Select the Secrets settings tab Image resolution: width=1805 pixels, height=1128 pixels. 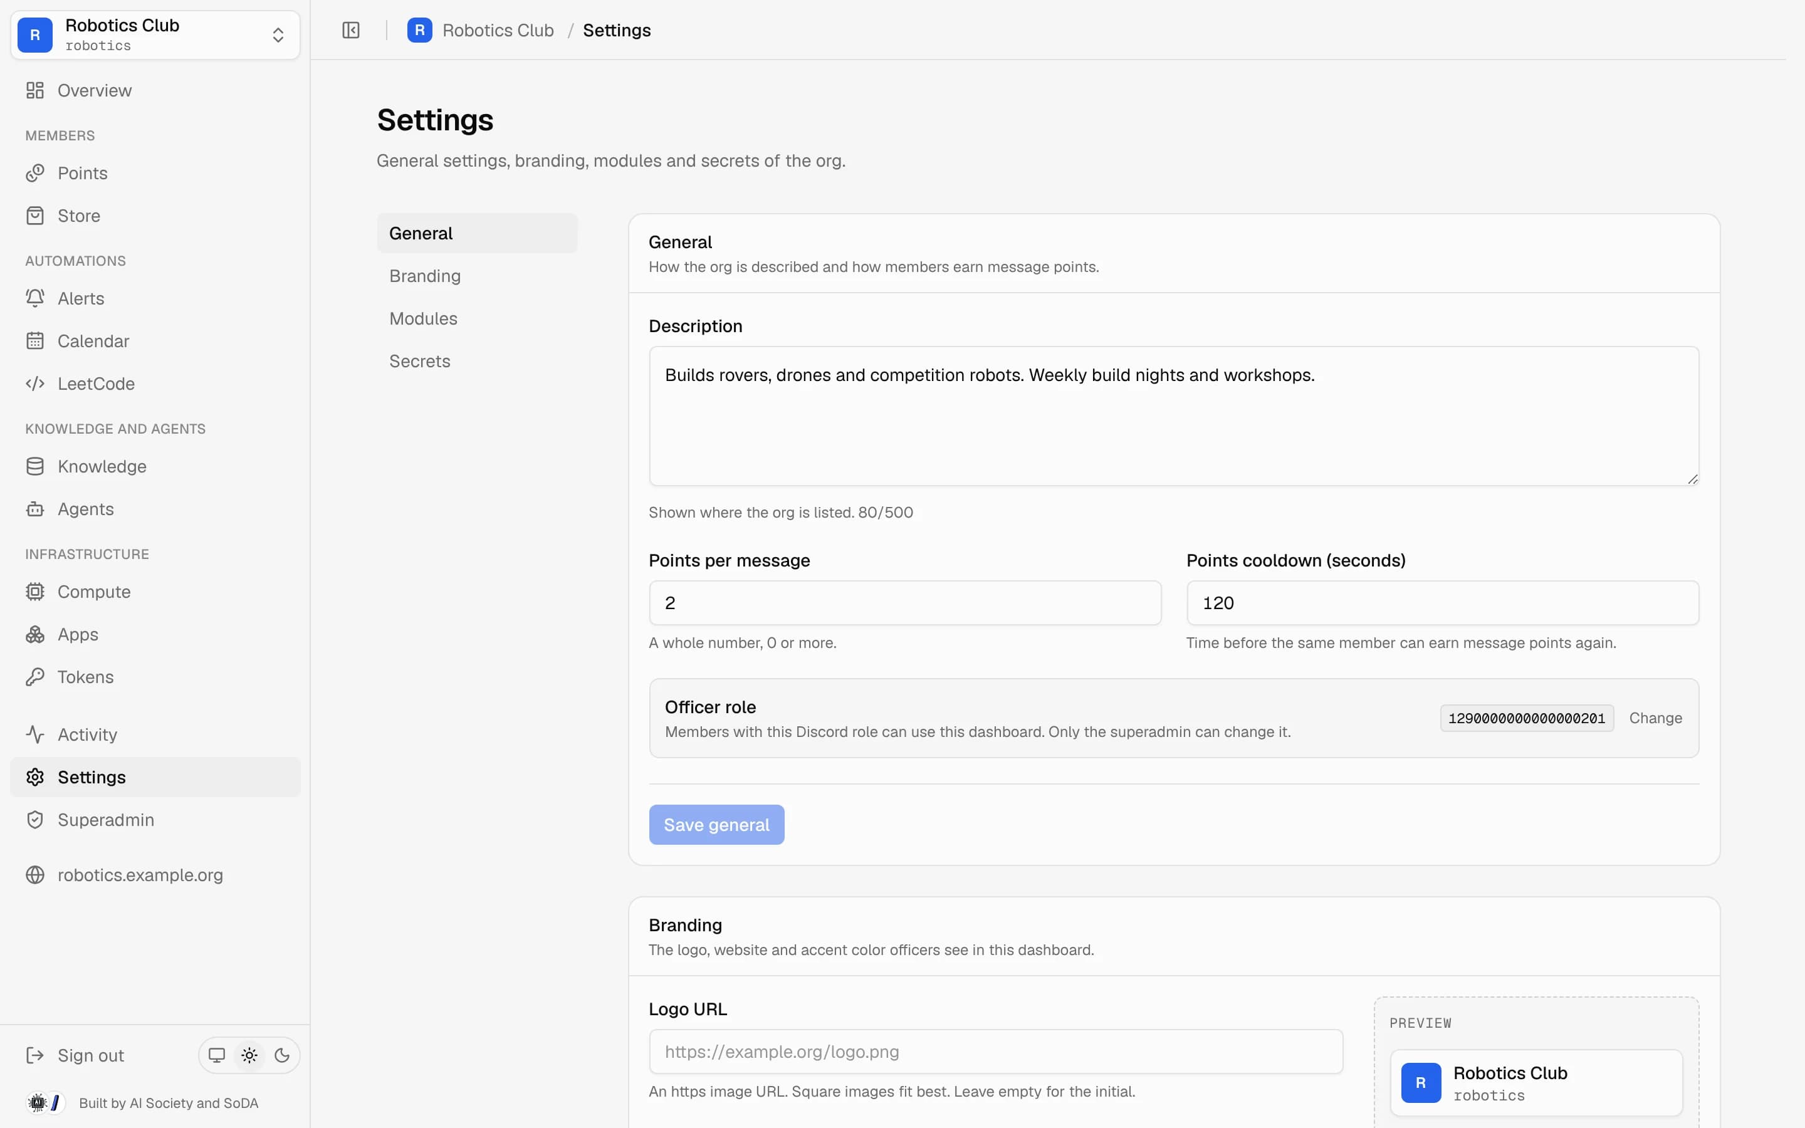(x=478, y=361)
